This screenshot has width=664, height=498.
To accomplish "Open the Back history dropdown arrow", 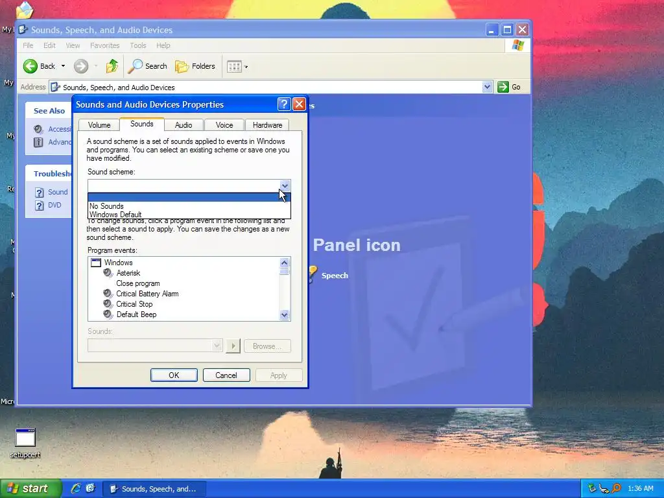I will [x=63, y=66].
